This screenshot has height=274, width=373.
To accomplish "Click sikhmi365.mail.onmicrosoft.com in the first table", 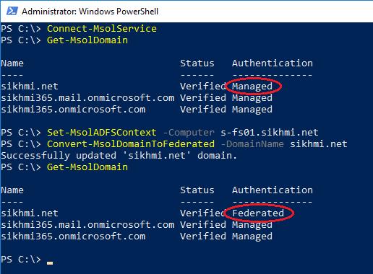I will click(87, 98).
